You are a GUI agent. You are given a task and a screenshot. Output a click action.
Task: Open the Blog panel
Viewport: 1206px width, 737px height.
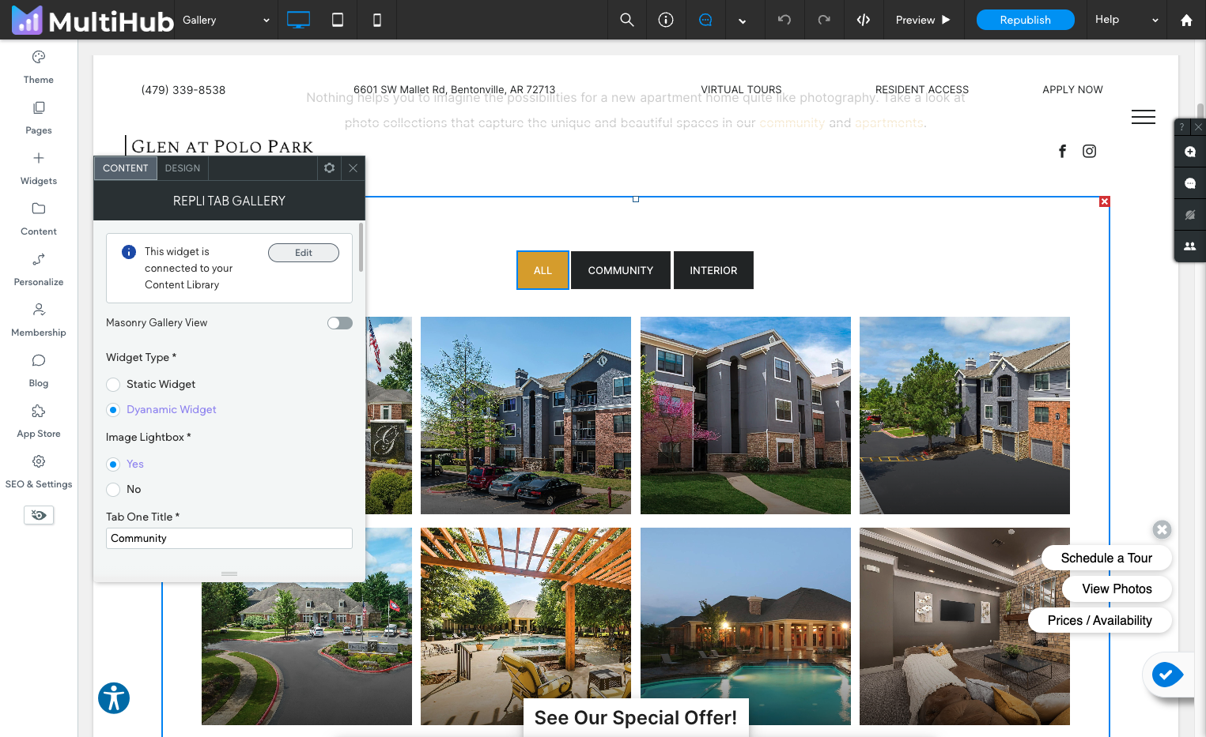(39, 370)
